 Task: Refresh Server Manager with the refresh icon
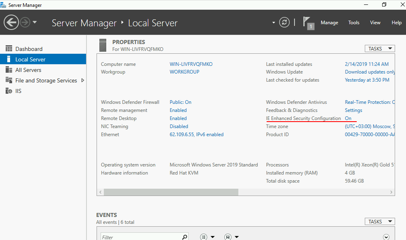tap(284, 22)
